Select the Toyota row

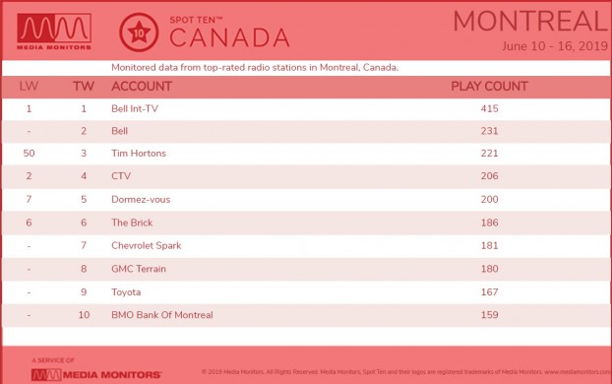pyautogui.click(x=306, y=292)
